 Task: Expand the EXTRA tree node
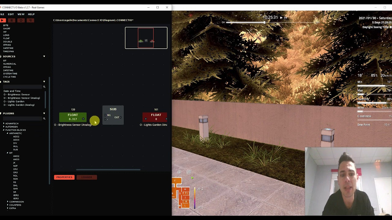point(8,208)
